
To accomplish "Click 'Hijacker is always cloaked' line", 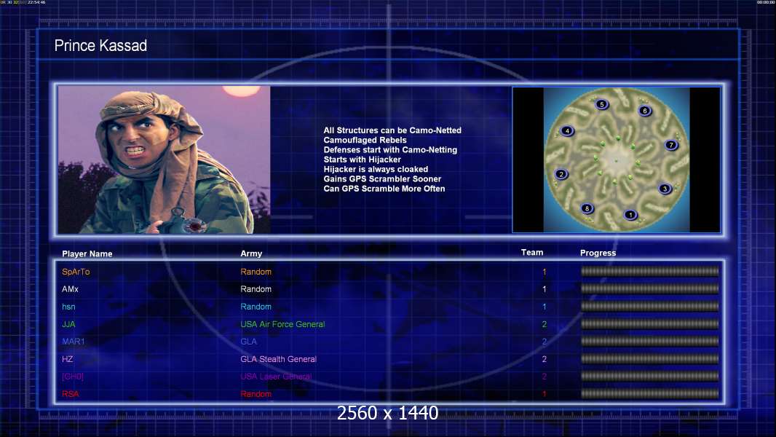I will pyautogui.click(x=376, y=169).
